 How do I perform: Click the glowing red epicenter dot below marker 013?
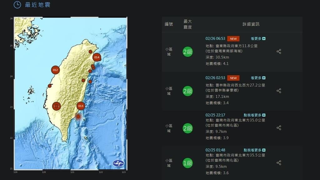point(78,117)
